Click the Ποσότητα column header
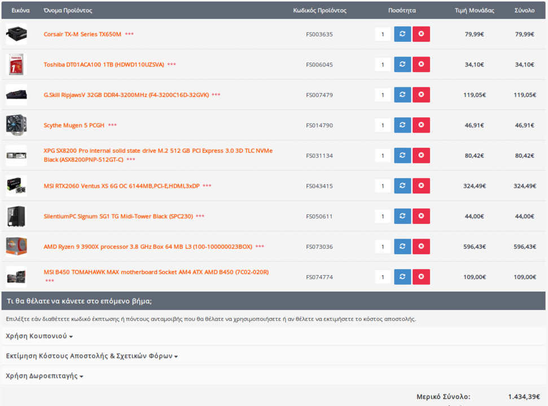The width and height of the screenshot is (548, 406). pyautogui.click(x=402, y=11)
